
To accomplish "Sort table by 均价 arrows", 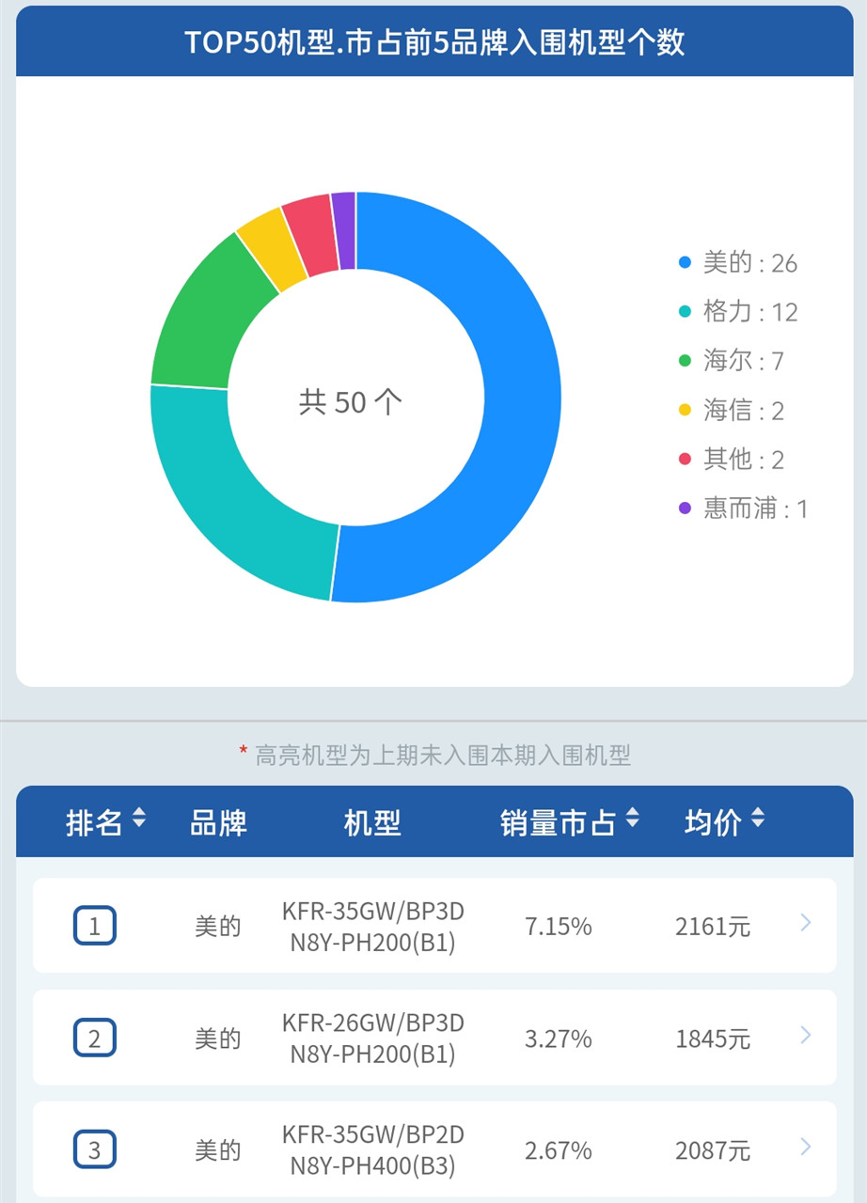I will (758, 819).
